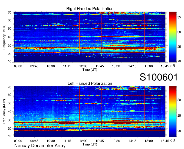184x149 pixels.
Task: Click 10:30 time tick on Left Handed plot
Action: click(51, 141)
